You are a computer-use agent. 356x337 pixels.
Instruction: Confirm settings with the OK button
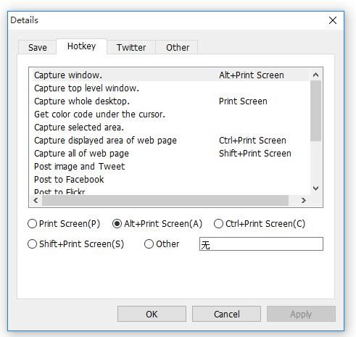pyautogui.click(x=152, y=314)
